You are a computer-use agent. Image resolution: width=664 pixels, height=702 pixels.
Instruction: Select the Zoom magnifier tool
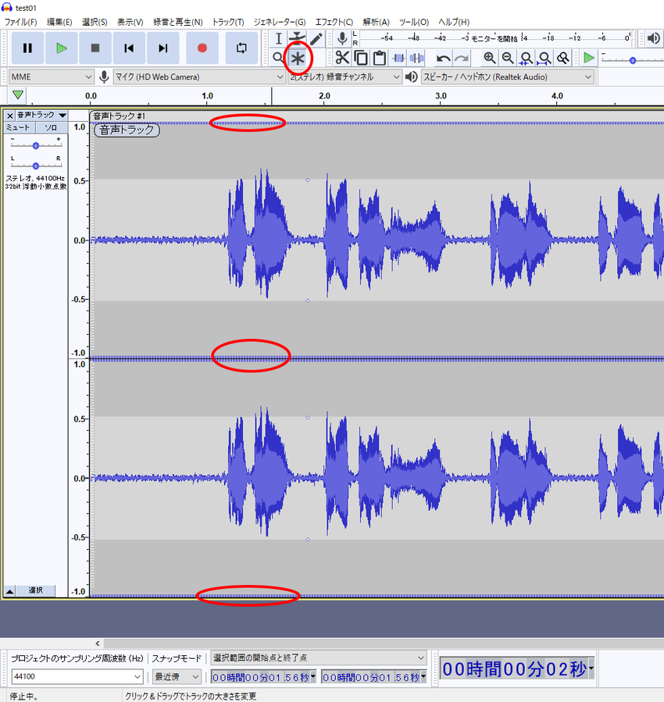(279, 58)
